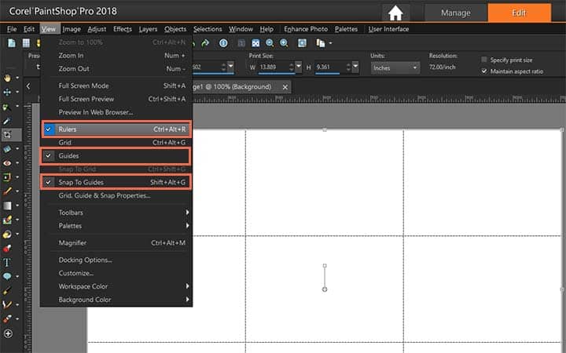Enable Specify print size checkbox
566x353 pixels.
[484, 60]
